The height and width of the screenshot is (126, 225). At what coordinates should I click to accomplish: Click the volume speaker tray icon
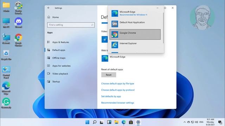pyautogui.click(x=197, y=122)
